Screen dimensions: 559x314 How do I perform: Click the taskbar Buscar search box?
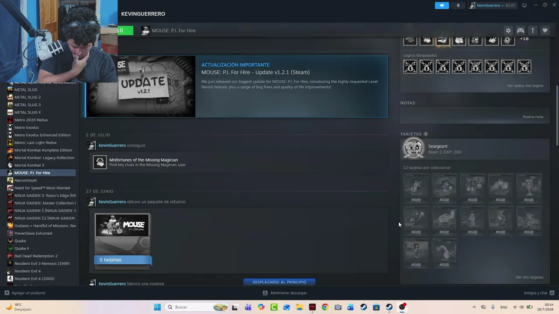197,307
